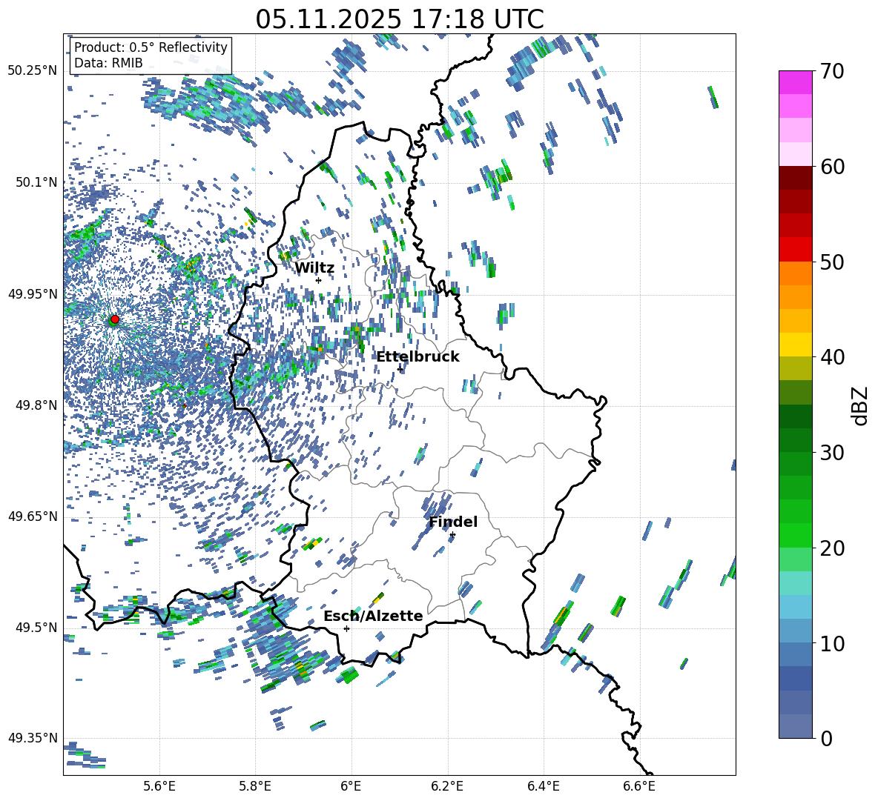Pick the dark maroon swatch just below 60

pyautogui.click(x=796, y=178)
